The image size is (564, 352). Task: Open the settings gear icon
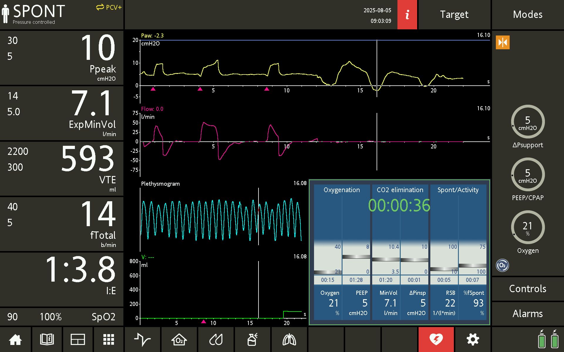pyautogui.click(x=473, y=340)
